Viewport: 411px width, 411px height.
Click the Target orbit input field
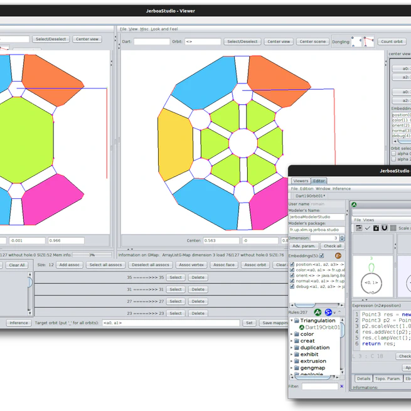point(171,323)
